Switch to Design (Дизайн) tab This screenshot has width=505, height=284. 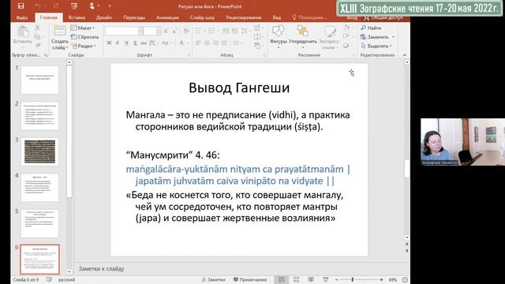[104, 17]
